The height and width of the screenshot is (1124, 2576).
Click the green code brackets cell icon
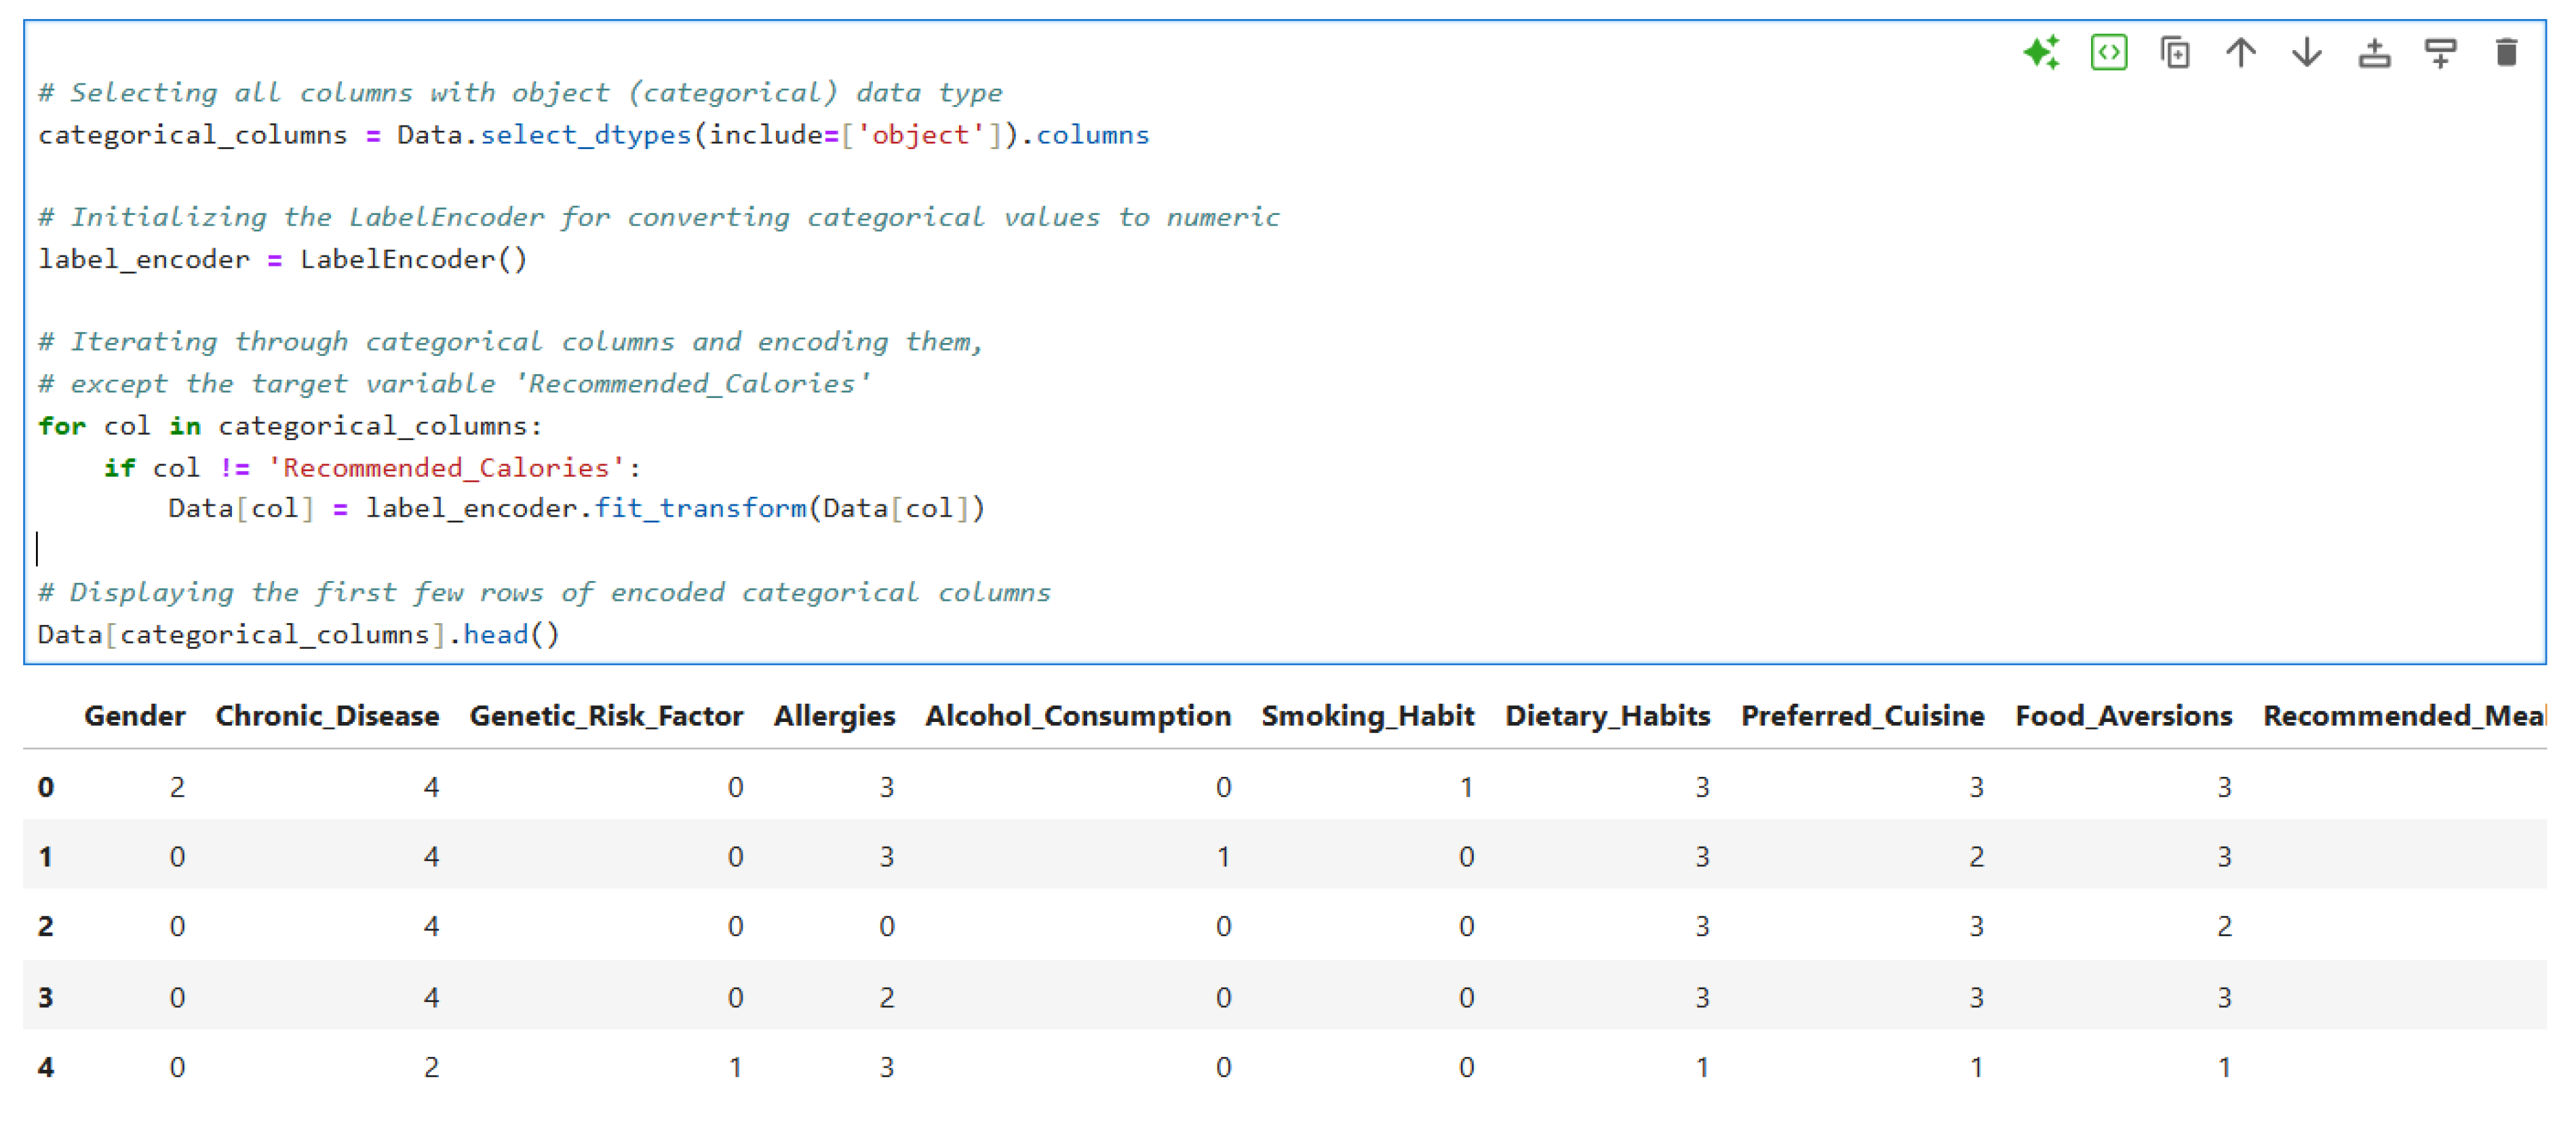tap(2108, 52)
